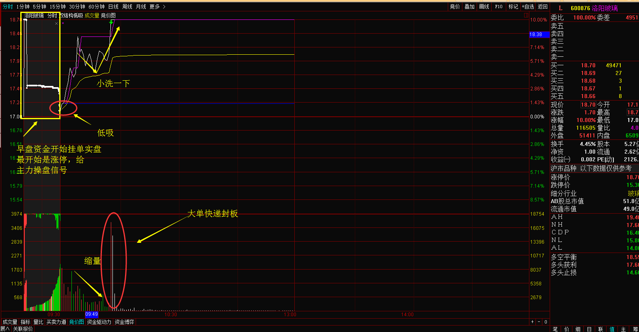Screen dimensions: 639x332
Task: Click the 标记 mark button
Action: 514,6
